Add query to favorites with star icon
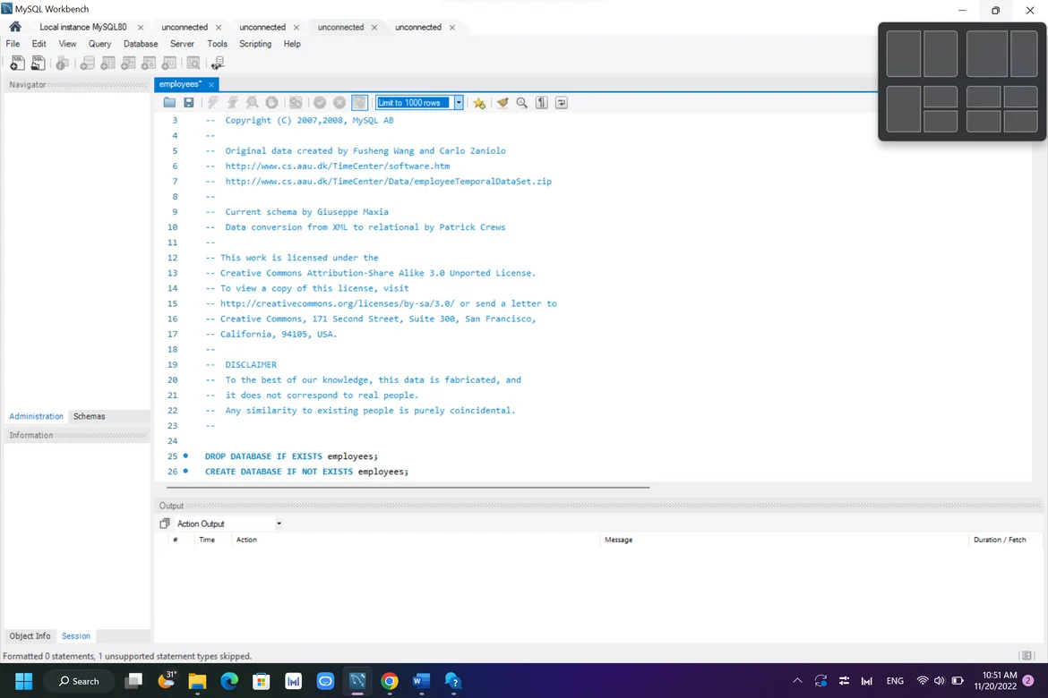The height and width of the screenshot is (698, 1048). click(480, 103)
